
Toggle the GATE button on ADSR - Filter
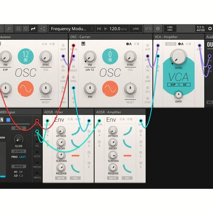(61, 178)
